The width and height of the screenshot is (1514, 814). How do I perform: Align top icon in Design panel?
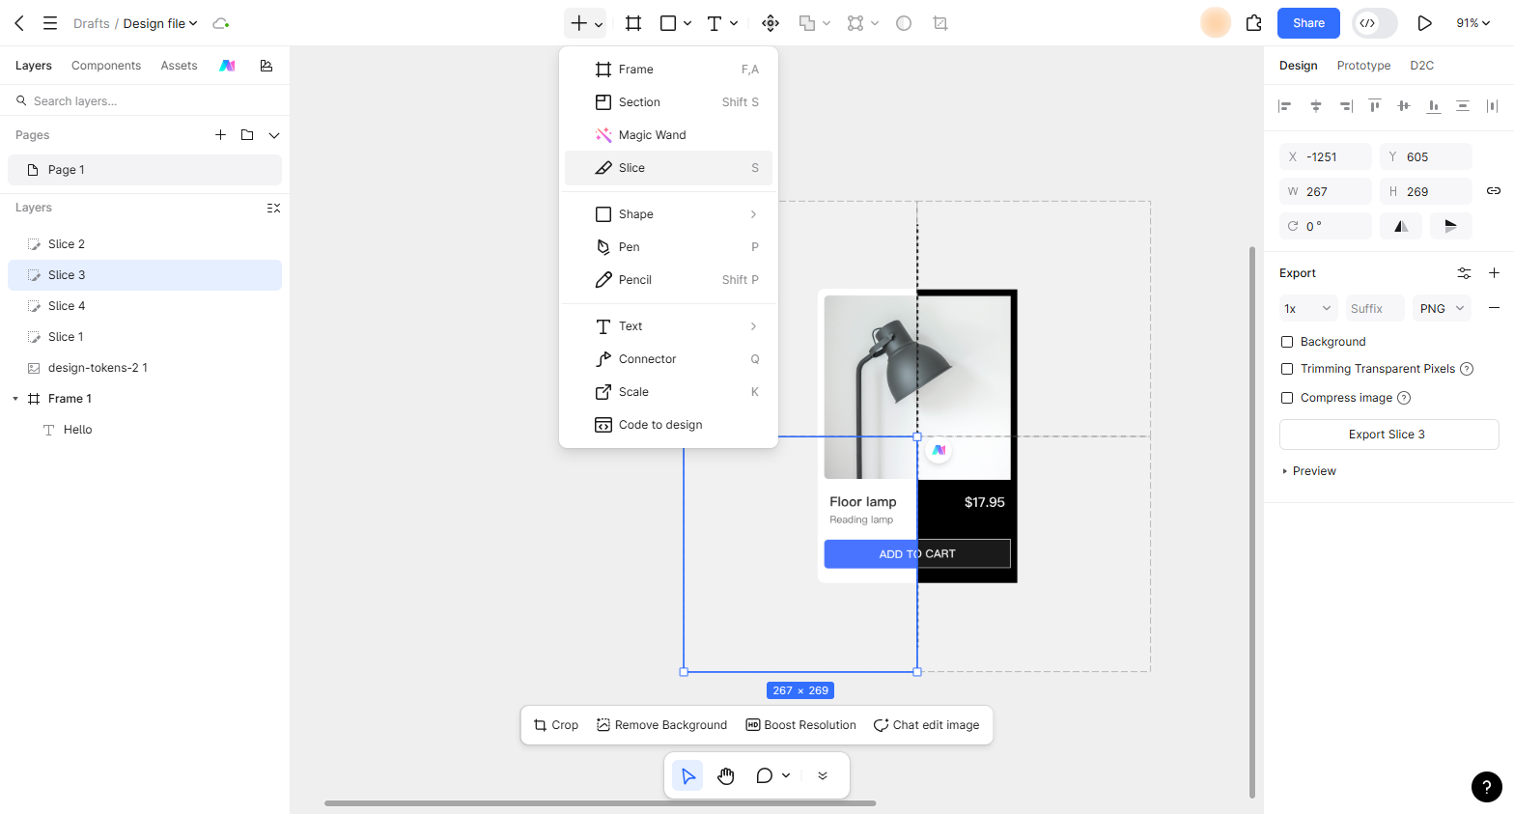(1375, 106)
